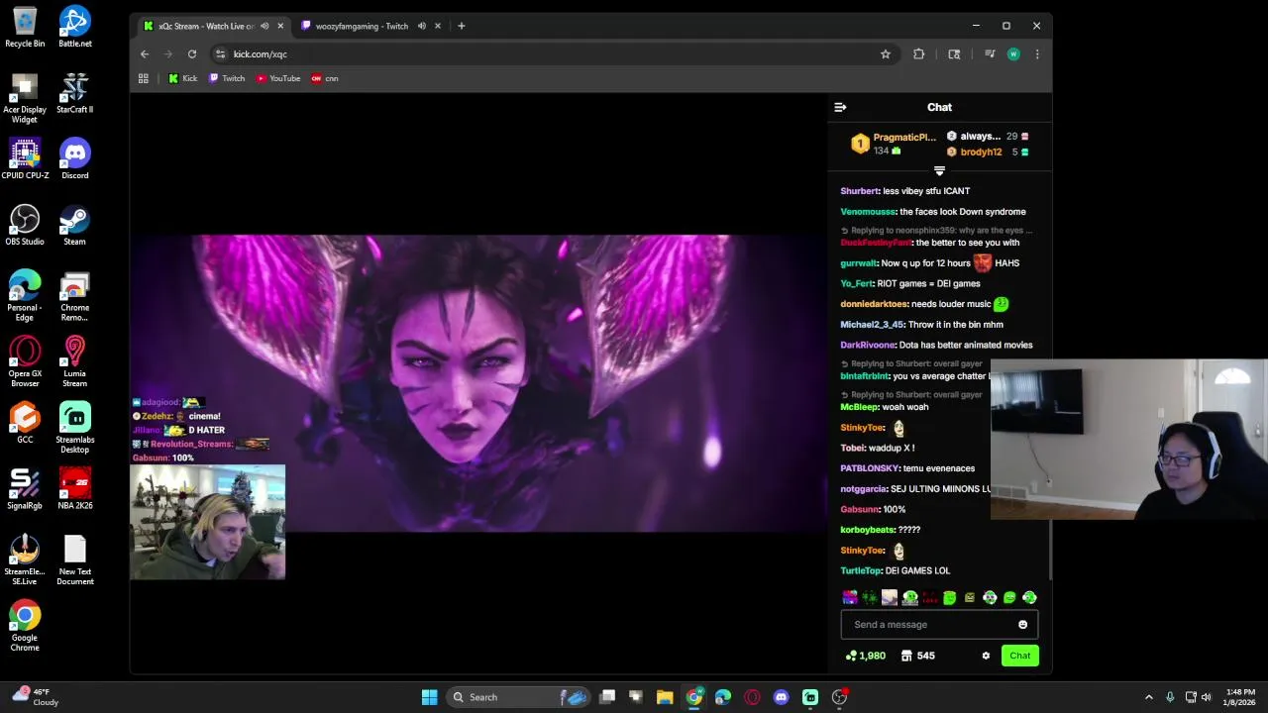Screen dimensions: 1268x713
Task: Show hidden system tray icons
Action: [x=1149, y=697]
